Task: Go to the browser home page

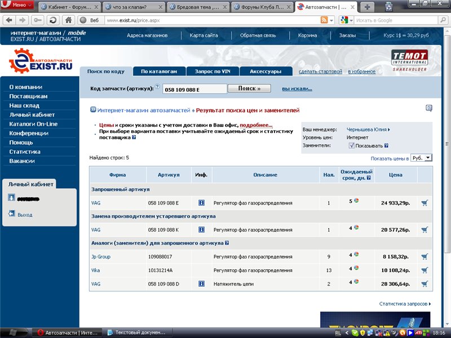Action: pyautogui.click(x=68, y=20)
